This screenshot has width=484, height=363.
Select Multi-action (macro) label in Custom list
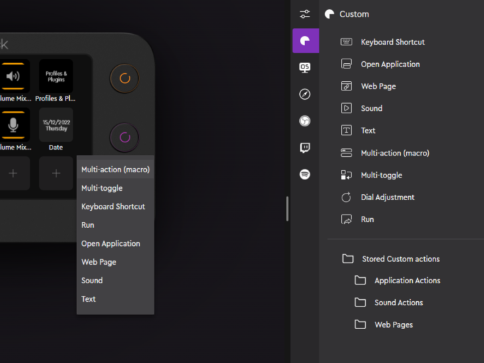coord(395,153)
